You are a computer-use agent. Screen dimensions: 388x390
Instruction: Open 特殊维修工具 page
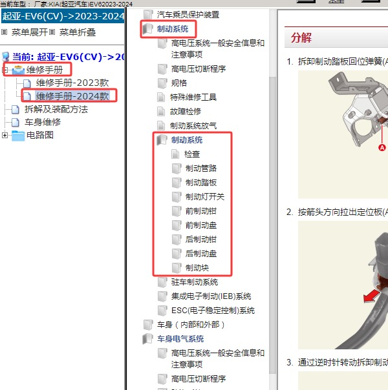coord(193,97)
